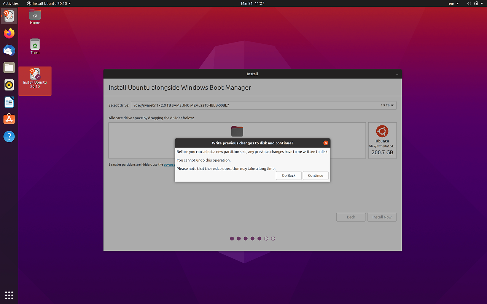This screenshot has height=304, width=487.
Task: Launch Firefox from the dock
Action: click(9, 33)
